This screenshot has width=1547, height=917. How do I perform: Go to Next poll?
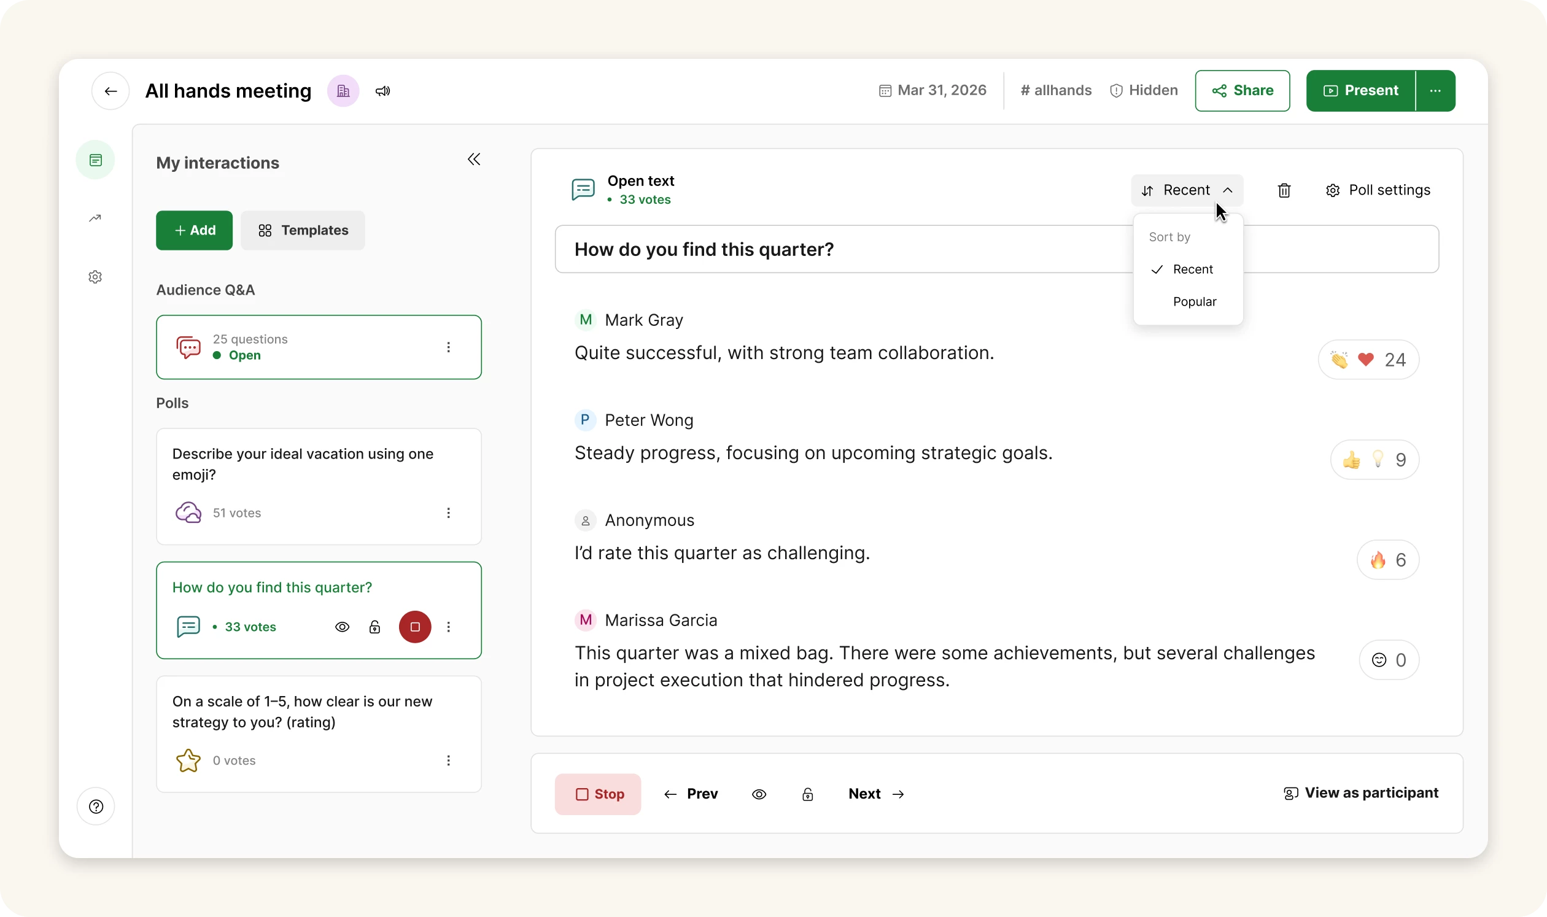pyautogui.click(x=876, y=794)
